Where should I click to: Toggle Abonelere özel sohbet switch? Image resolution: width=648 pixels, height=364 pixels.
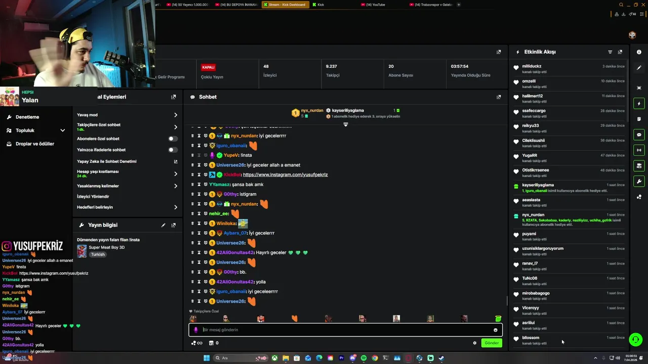click(173, 139)
